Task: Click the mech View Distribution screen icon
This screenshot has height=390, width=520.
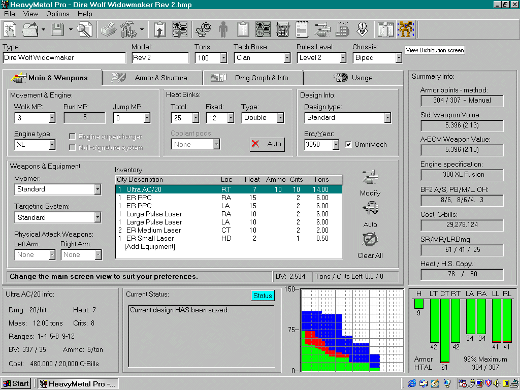Action: pyautogui.click(x=406, y=29)
